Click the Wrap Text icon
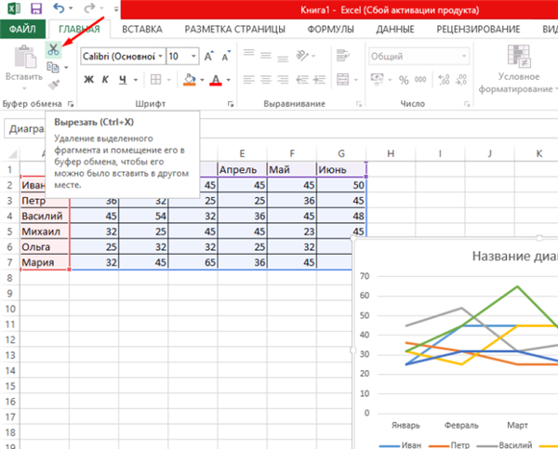The image size is (558, 449). point(342,55)
